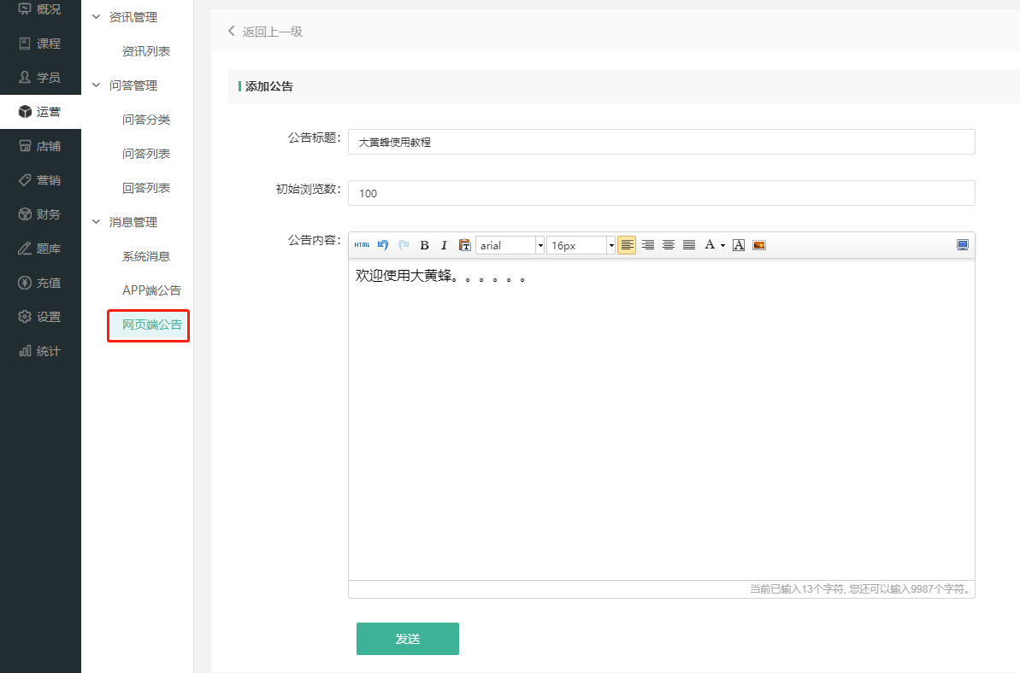Click the 公告标题 input field
Viewport: 1020px width, 673px height.
(662, 142)
